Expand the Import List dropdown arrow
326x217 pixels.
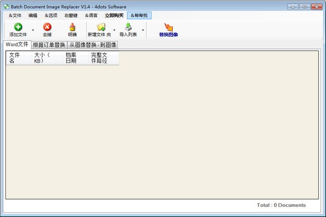pos(143,30)
